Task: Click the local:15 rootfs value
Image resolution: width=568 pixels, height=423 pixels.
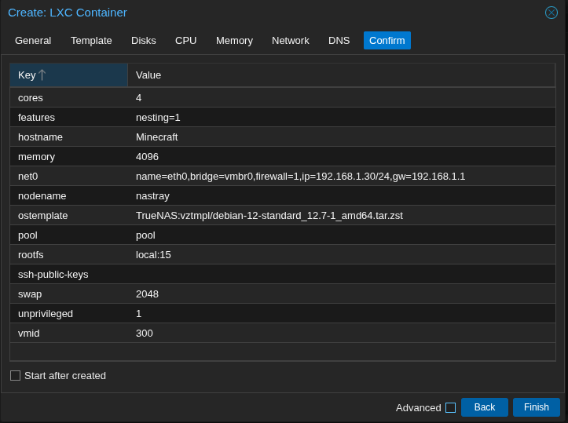Action: click(x=153, y=255)
